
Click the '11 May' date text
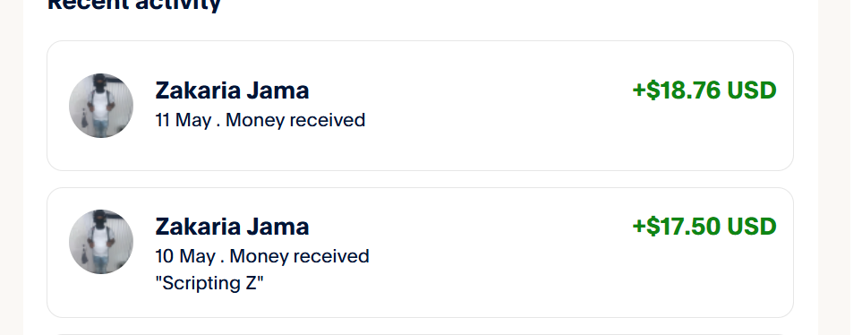click(183, 120)
